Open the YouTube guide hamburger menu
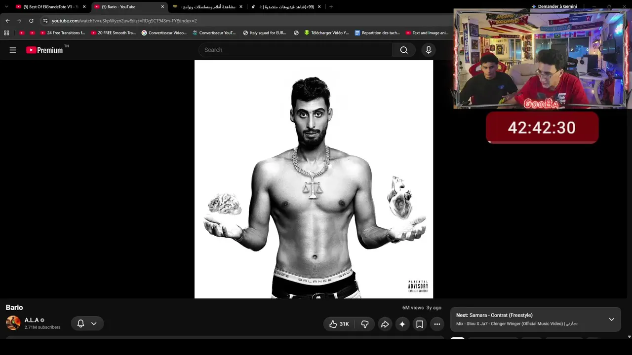This screenshot has height=355, width=632. click(13, 50)
